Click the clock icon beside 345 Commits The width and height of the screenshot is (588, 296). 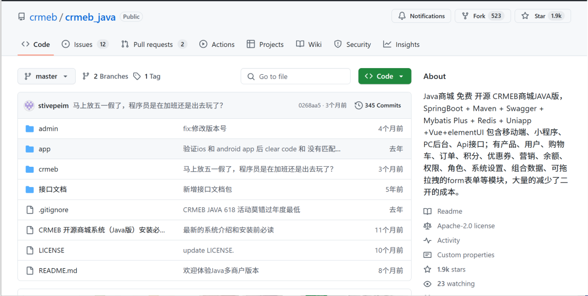pos(358,106)
